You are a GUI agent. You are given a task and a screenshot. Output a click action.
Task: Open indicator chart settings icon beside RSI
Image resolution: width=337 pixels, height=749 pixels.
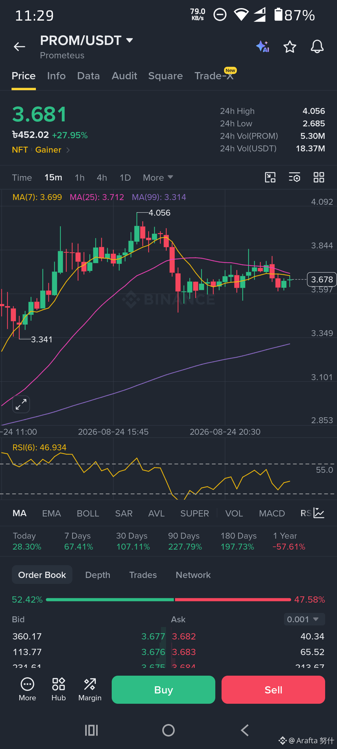(x=319, y=513)
